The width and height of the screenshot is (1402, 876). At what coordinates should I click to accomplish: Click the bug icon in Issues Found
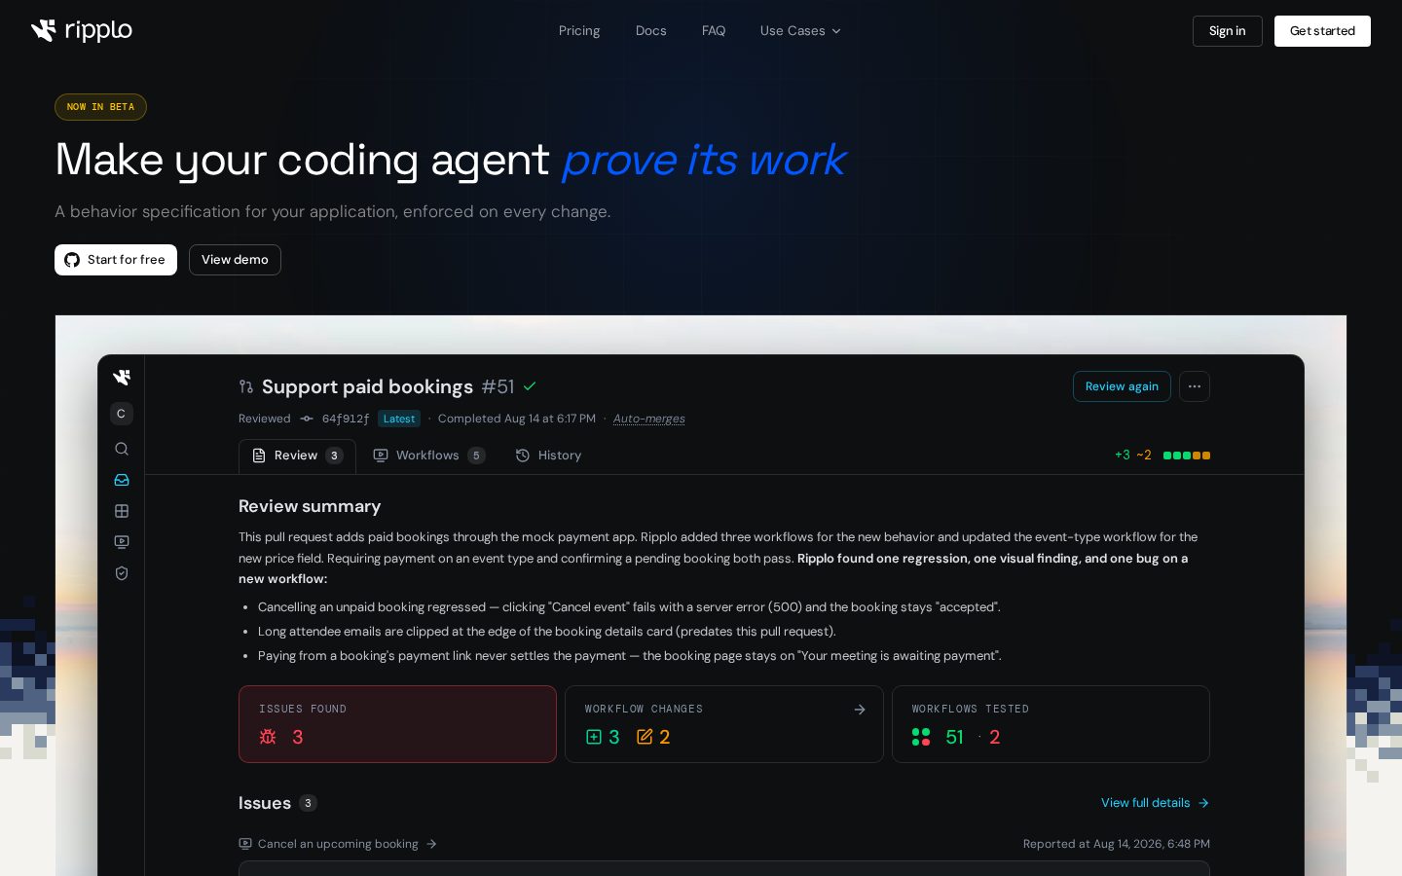(x=268, y=737)
